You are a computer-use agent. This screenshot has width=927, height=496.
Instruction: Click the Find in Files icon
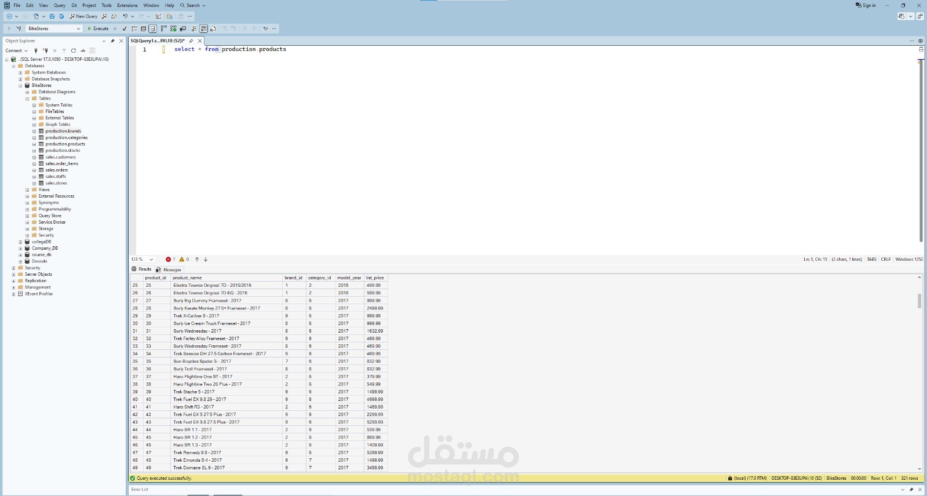pyautogui.click(x=170, y=16)
